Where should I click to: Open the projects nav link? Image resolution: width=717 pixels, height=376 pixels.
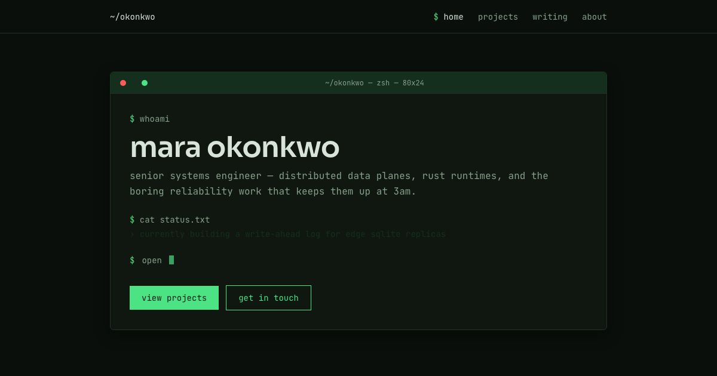click(498, 17)
